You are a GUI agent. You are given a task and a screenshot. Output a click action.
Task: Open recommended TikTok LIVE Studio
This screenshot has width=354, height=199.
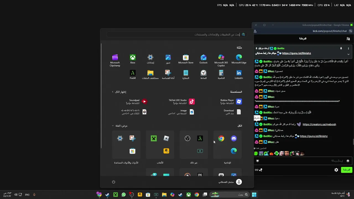point(182,101)
